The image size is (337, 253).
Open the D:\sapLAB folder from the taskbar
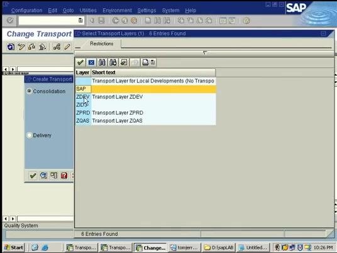tap(219, 247)
